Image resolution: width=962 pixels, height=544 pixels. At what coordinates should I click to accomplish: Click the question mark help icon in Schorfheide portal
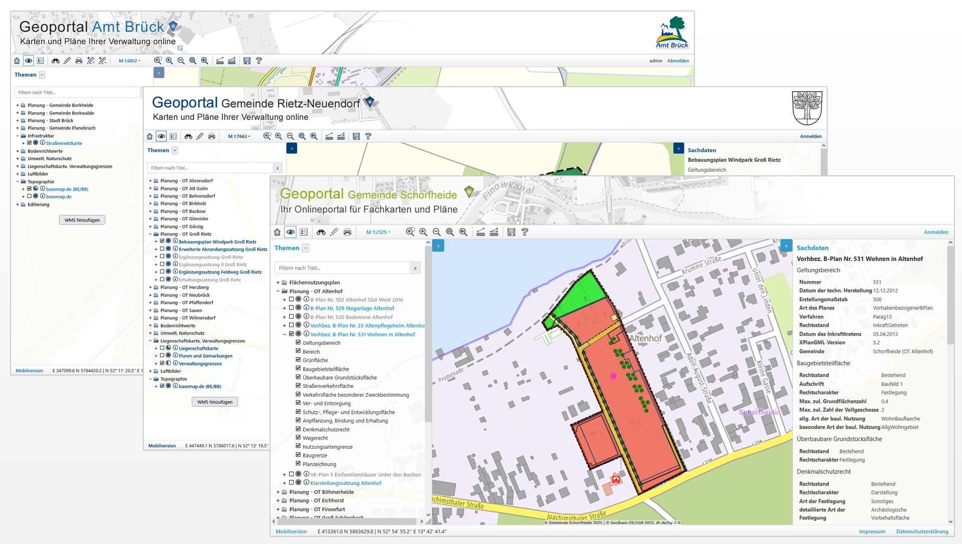pyautogui.click(x=525, y=232)
